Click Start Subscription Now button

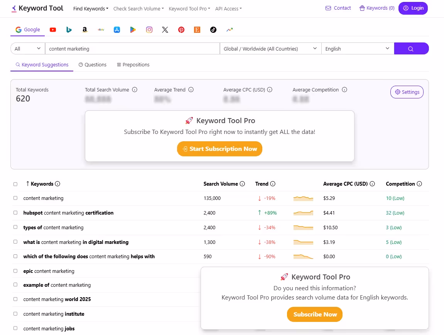click(220, 149)
